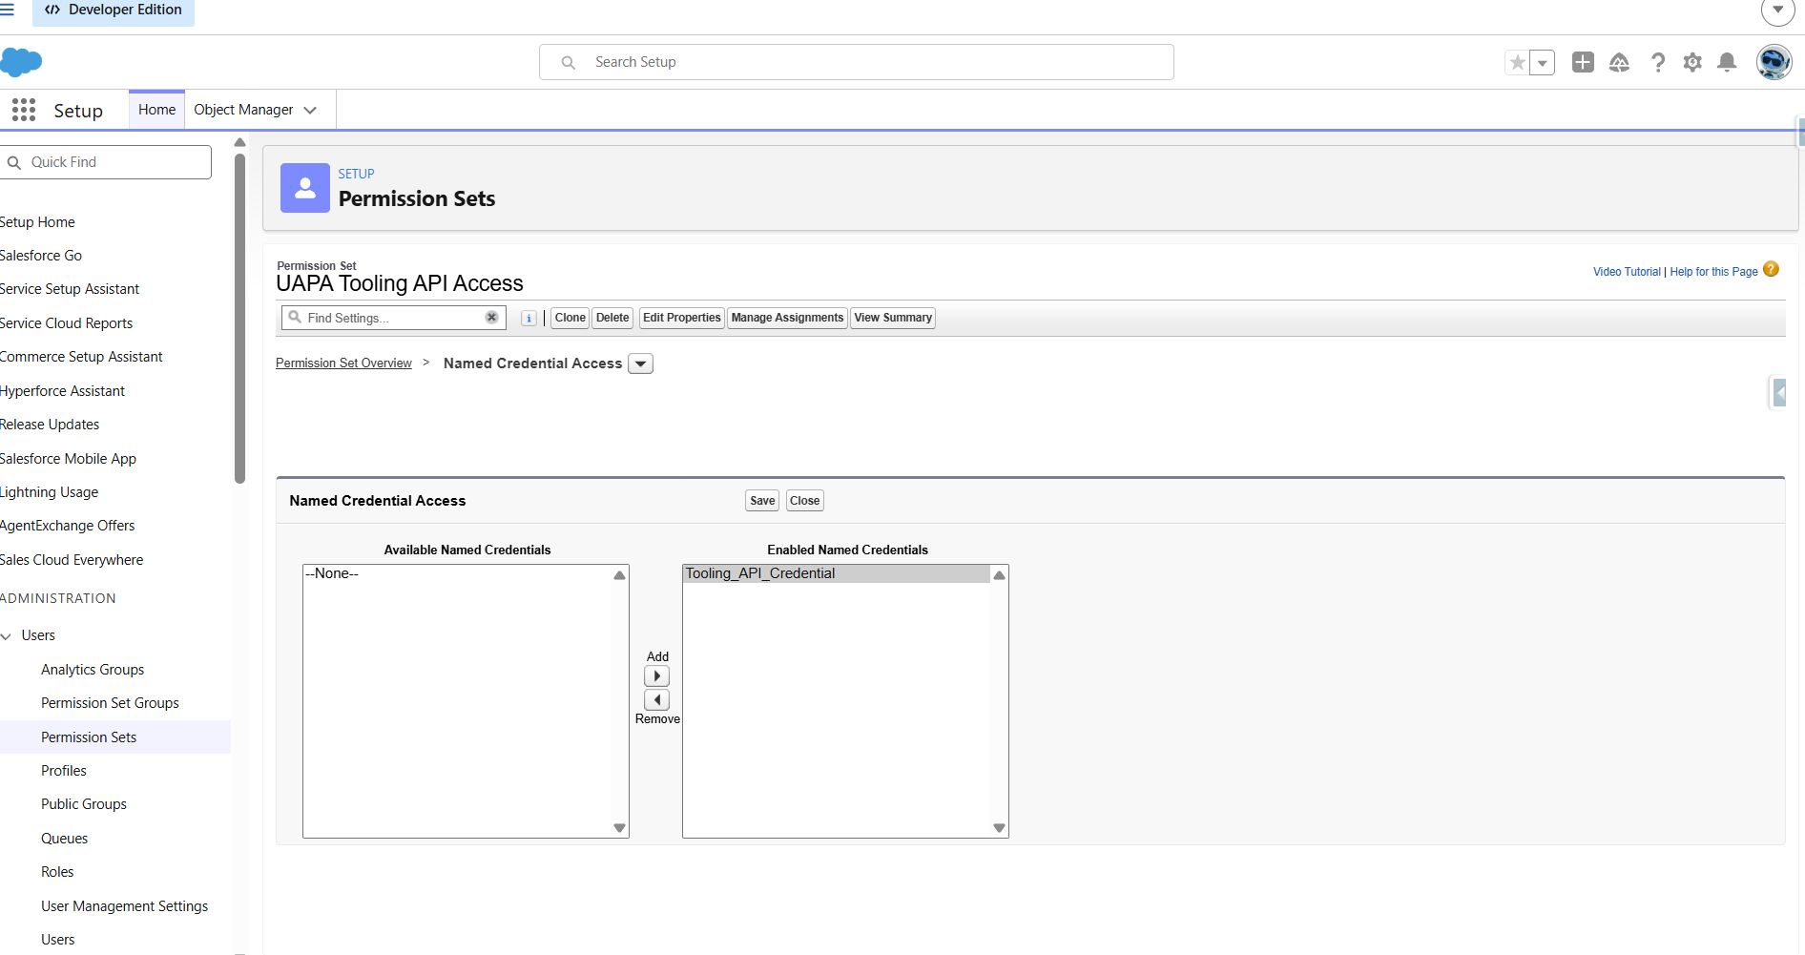Open Setup Home in sidebar

click(x=37, y=222)
